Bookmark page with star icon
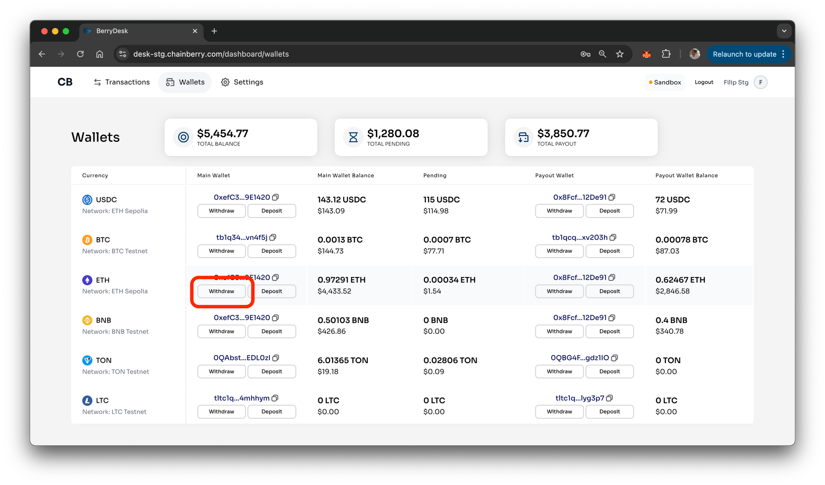The width and height of the screenshot is (825, 485). pos(620,54)
